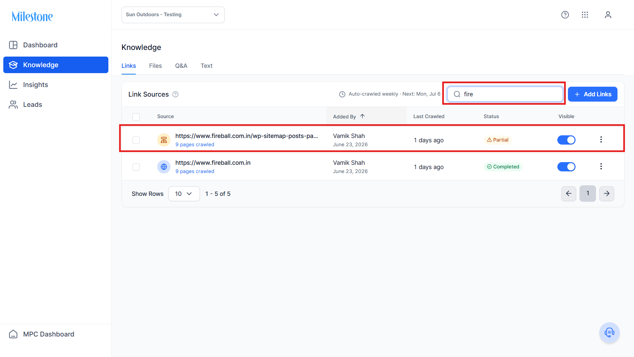Click the Status column header

tap(491, 116)
